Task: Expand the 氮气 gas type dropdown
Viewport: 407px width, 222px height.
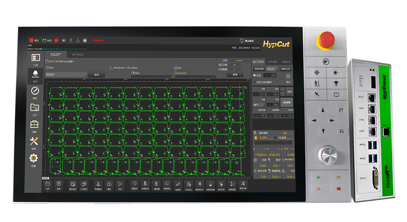Action: tap(259, 105)
